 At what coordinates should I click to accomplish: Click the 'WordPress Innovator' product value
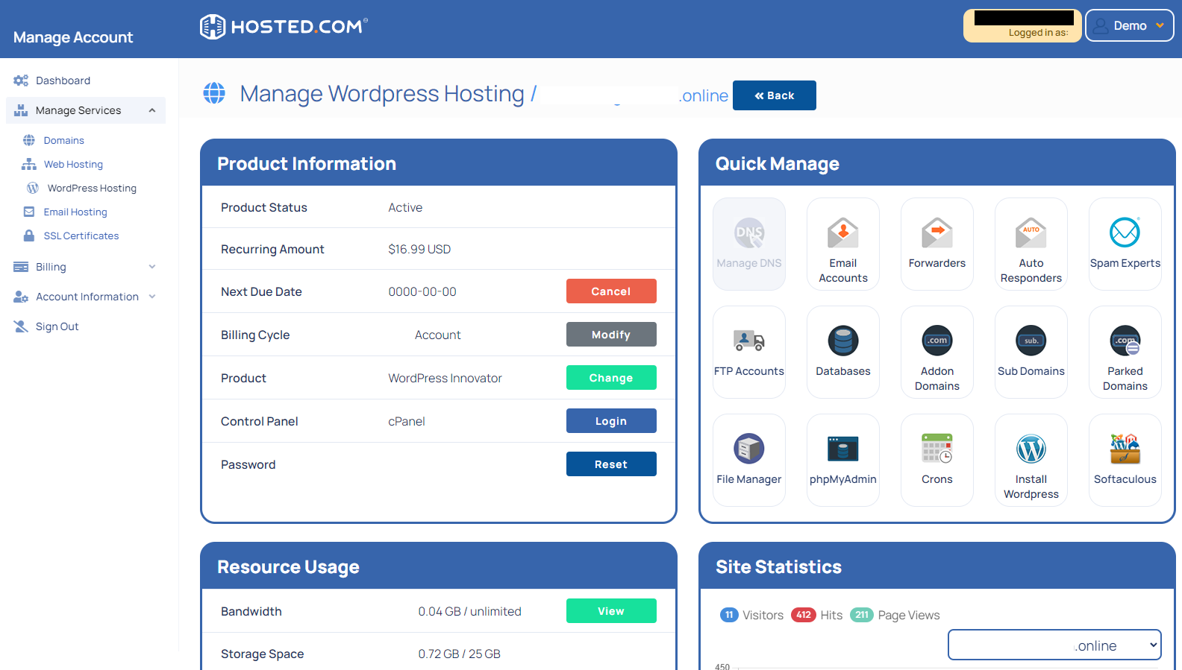point(445,378)
